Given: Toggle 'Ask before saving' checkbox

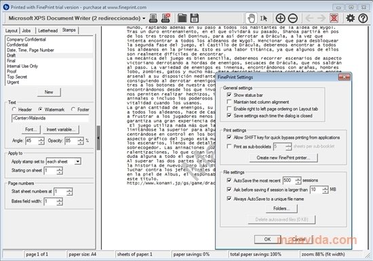Looking at the screenshot, I should [x=229, y=189].
